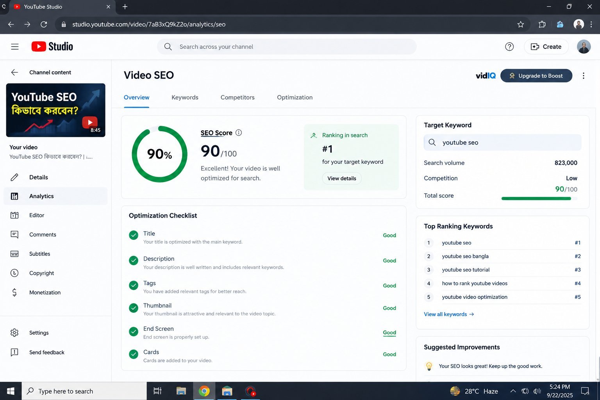Select keyword row how to rank youtube videos
The width and height of the screenshot is (600, 400).
502,284
